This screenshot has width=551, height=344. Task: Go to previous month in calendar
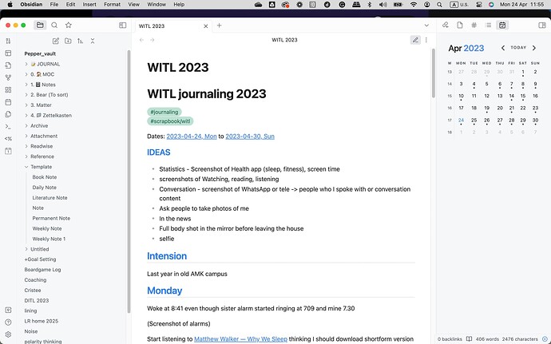[503, 48]
